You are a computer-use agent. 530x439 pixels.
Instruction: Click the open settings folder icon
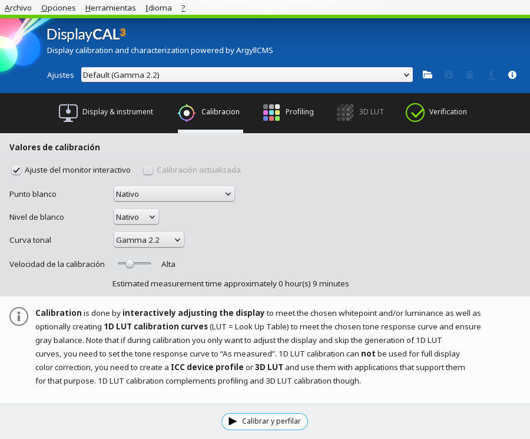tap(427, 75)
